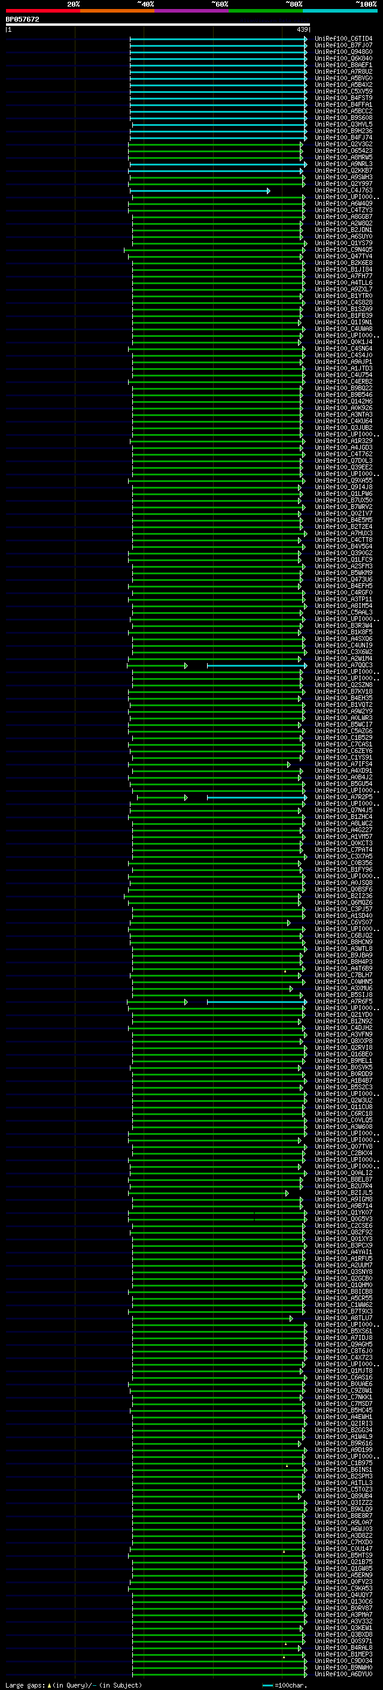383x1690 pixels.
Task: Click the cyan alignment bar of C6TID4
Action: tap(218, 39)
